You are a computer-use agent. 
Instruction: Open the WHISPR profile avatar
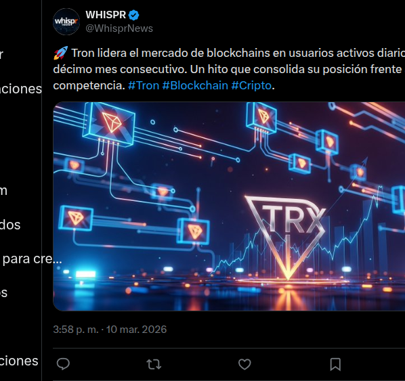pyautogui.click(x=66, y=22)
